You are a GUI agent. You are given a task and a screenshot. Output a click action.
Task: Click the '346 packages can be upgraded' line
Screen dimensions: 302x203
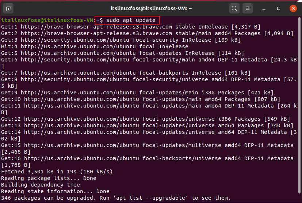point(116,198)
